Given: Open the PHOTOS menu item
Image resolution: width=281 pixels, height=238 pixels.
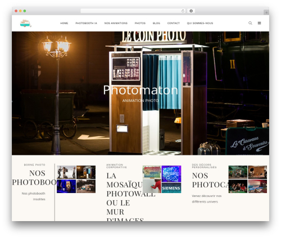Looking at the screenshot, I should [x=140, y=23].
